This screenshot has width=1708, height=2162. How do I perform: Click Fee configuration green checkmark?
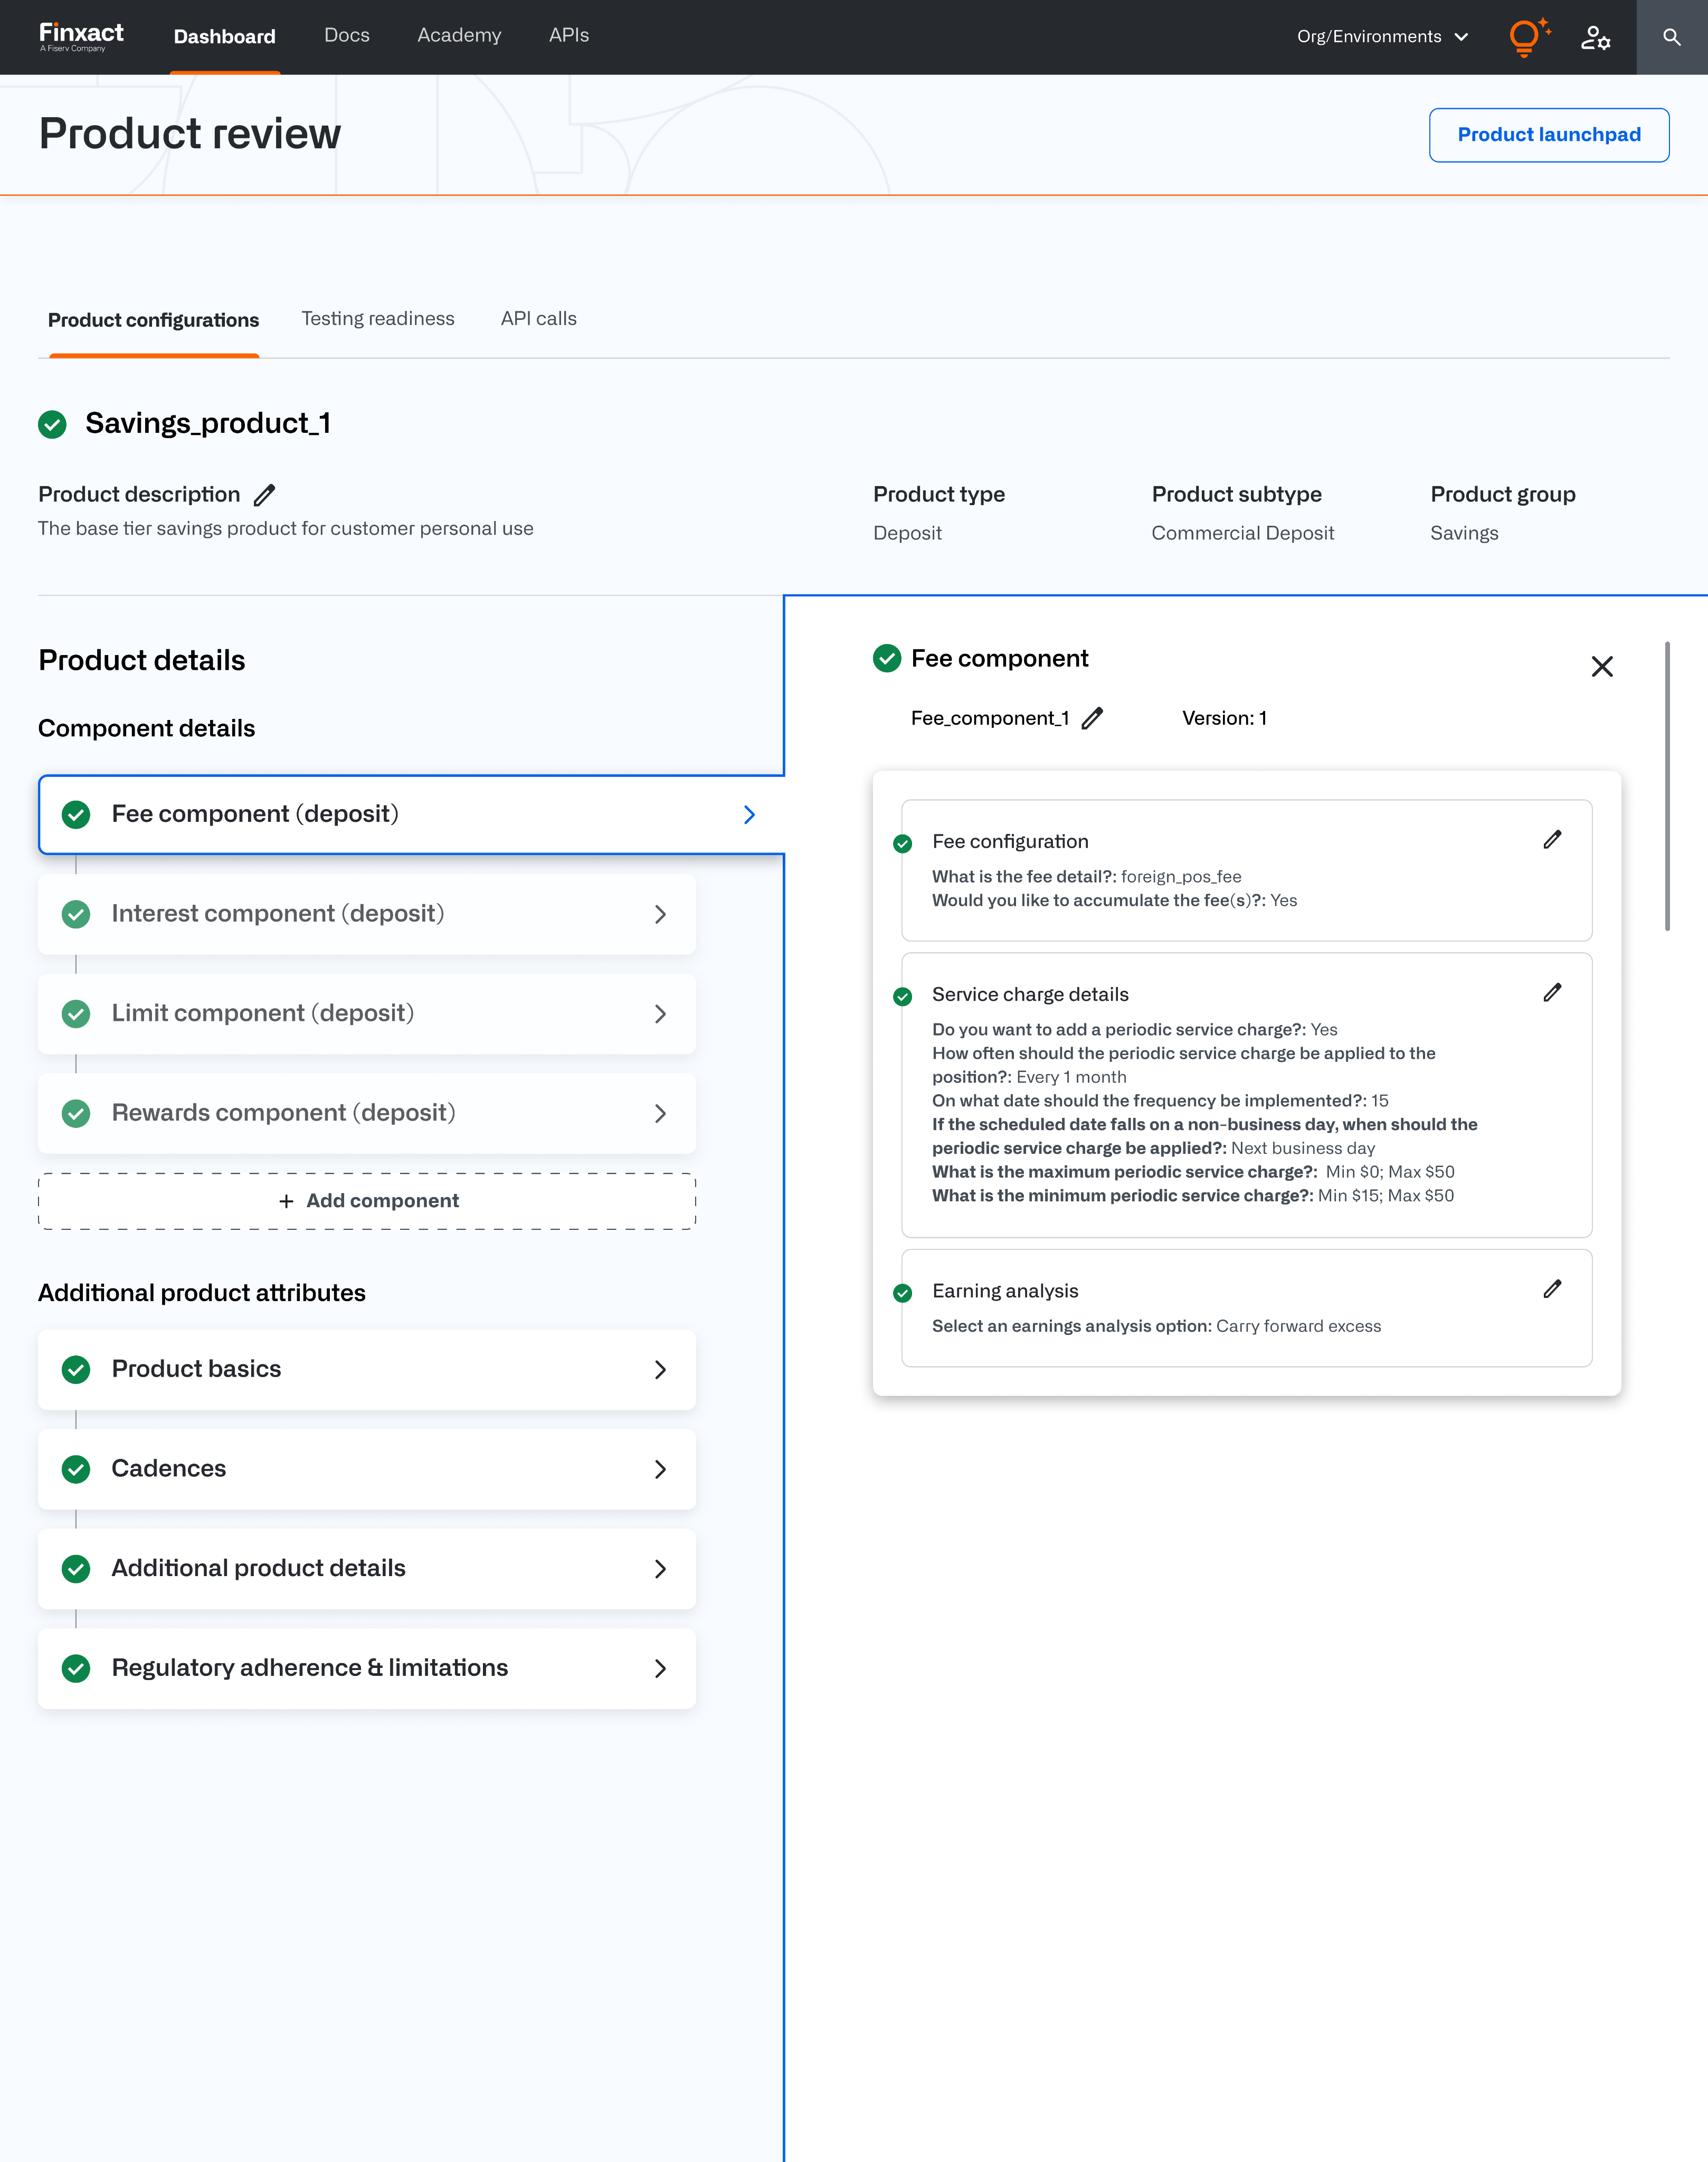click(902, 843)
